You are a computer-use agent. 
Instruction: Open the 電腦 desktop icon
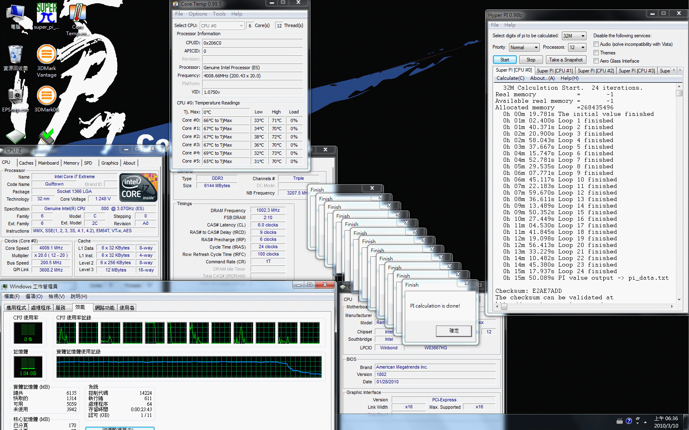16,16
